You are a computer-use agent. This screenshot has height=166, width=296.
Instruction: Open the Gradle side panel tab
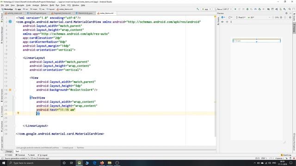coord(294,18)
